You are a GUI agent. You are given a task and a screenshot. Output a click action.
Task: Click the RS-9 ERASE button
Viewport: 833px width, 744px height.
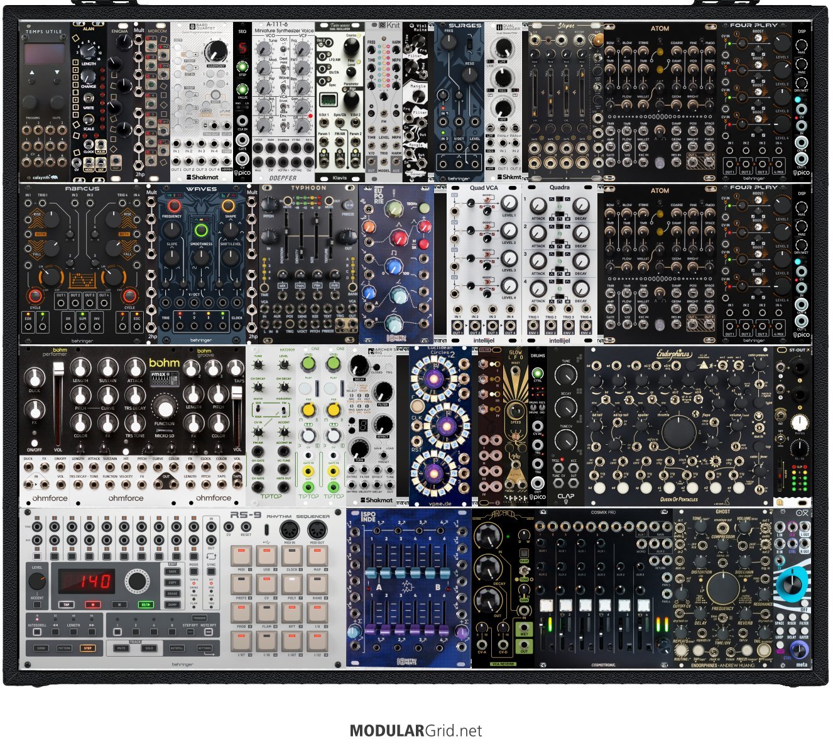[173, 594]
